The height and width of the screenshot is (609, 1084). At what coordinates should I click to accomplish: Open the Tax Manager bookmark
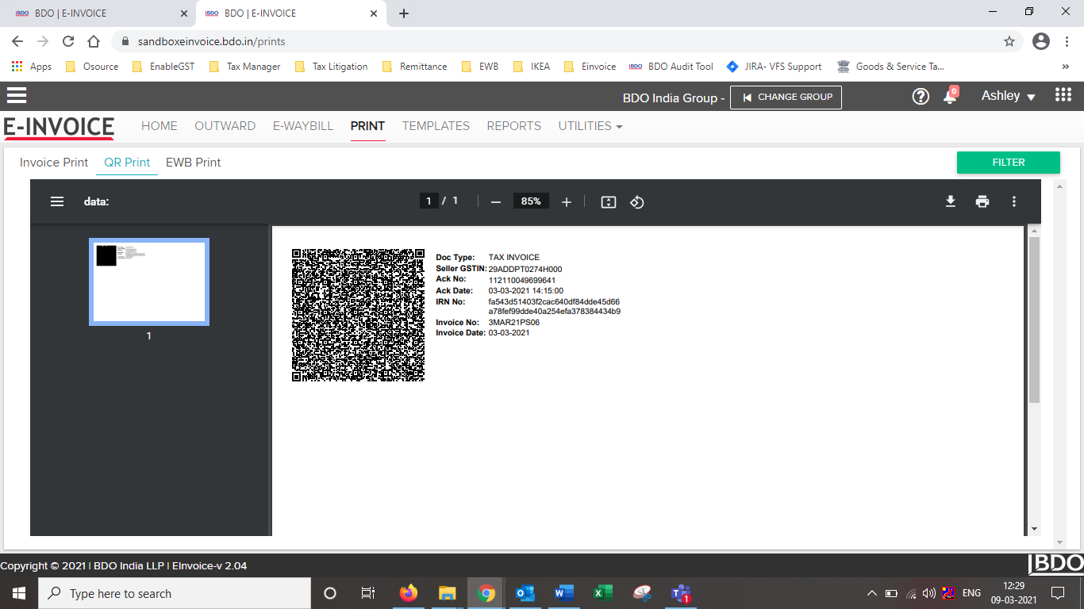tap(245, 67)
